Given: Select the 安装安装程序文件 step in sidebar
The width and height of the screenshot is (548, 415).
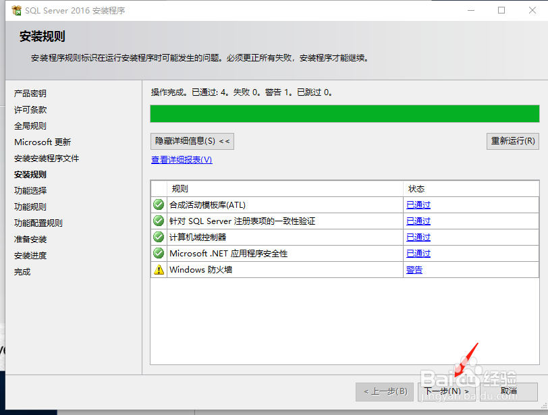Looking at the screenshot, I should point(47,159).
